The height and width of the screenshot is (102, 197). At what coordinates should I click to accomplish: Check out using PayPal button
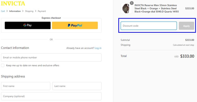pyautogui.click(x=75, y=25)
